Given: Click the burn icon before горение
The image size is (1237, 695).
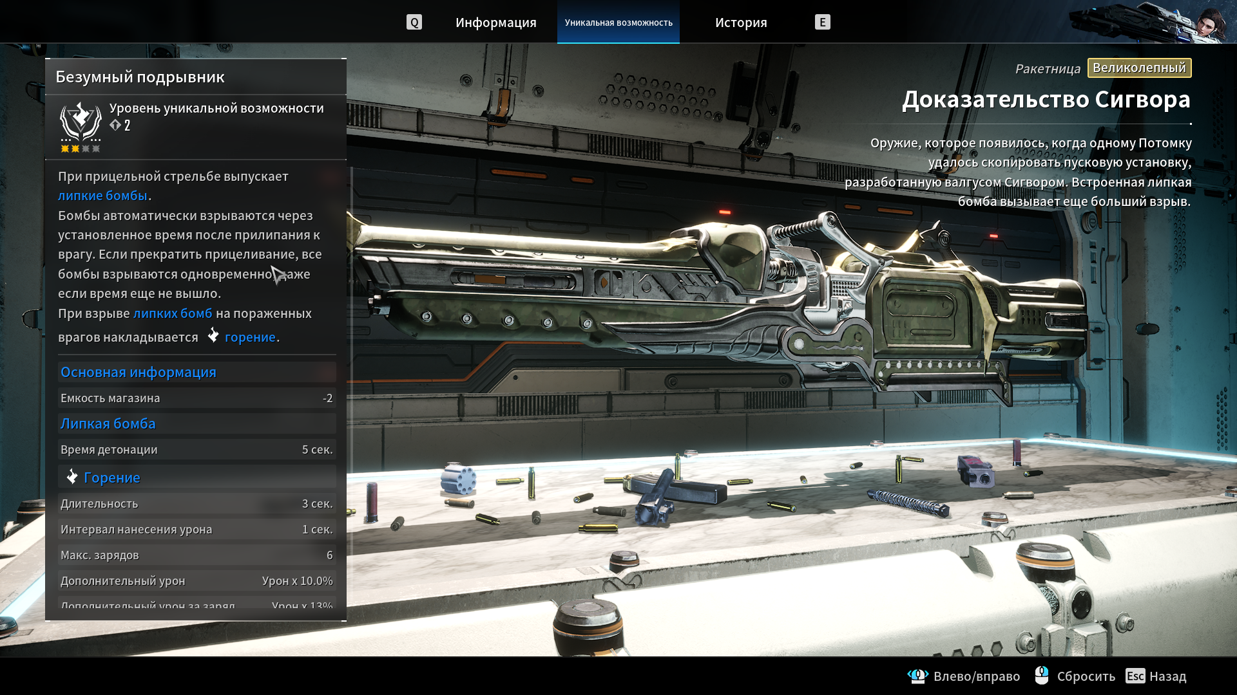Looking at the screenshot, I should [213, 335].
